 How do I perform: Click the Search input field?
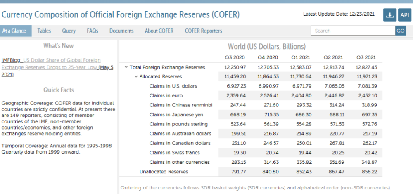coord(353,31)
